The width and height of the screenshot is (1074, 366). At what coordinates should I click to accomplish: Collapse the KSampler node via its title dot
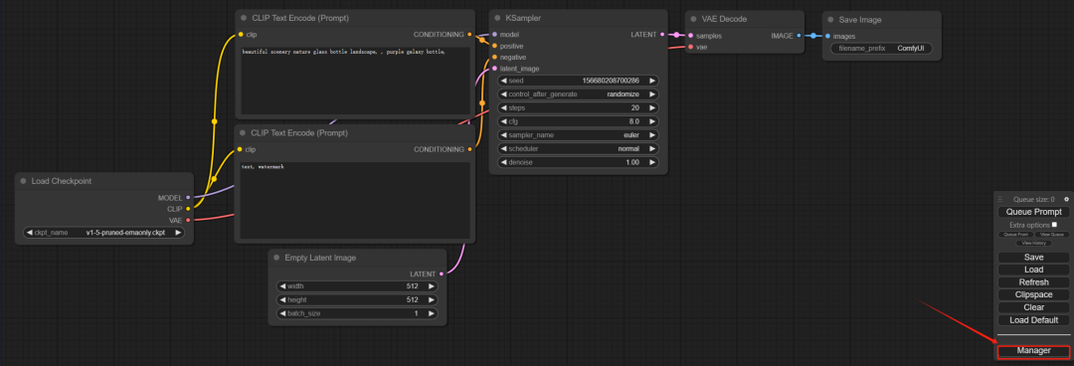(498, 19)
